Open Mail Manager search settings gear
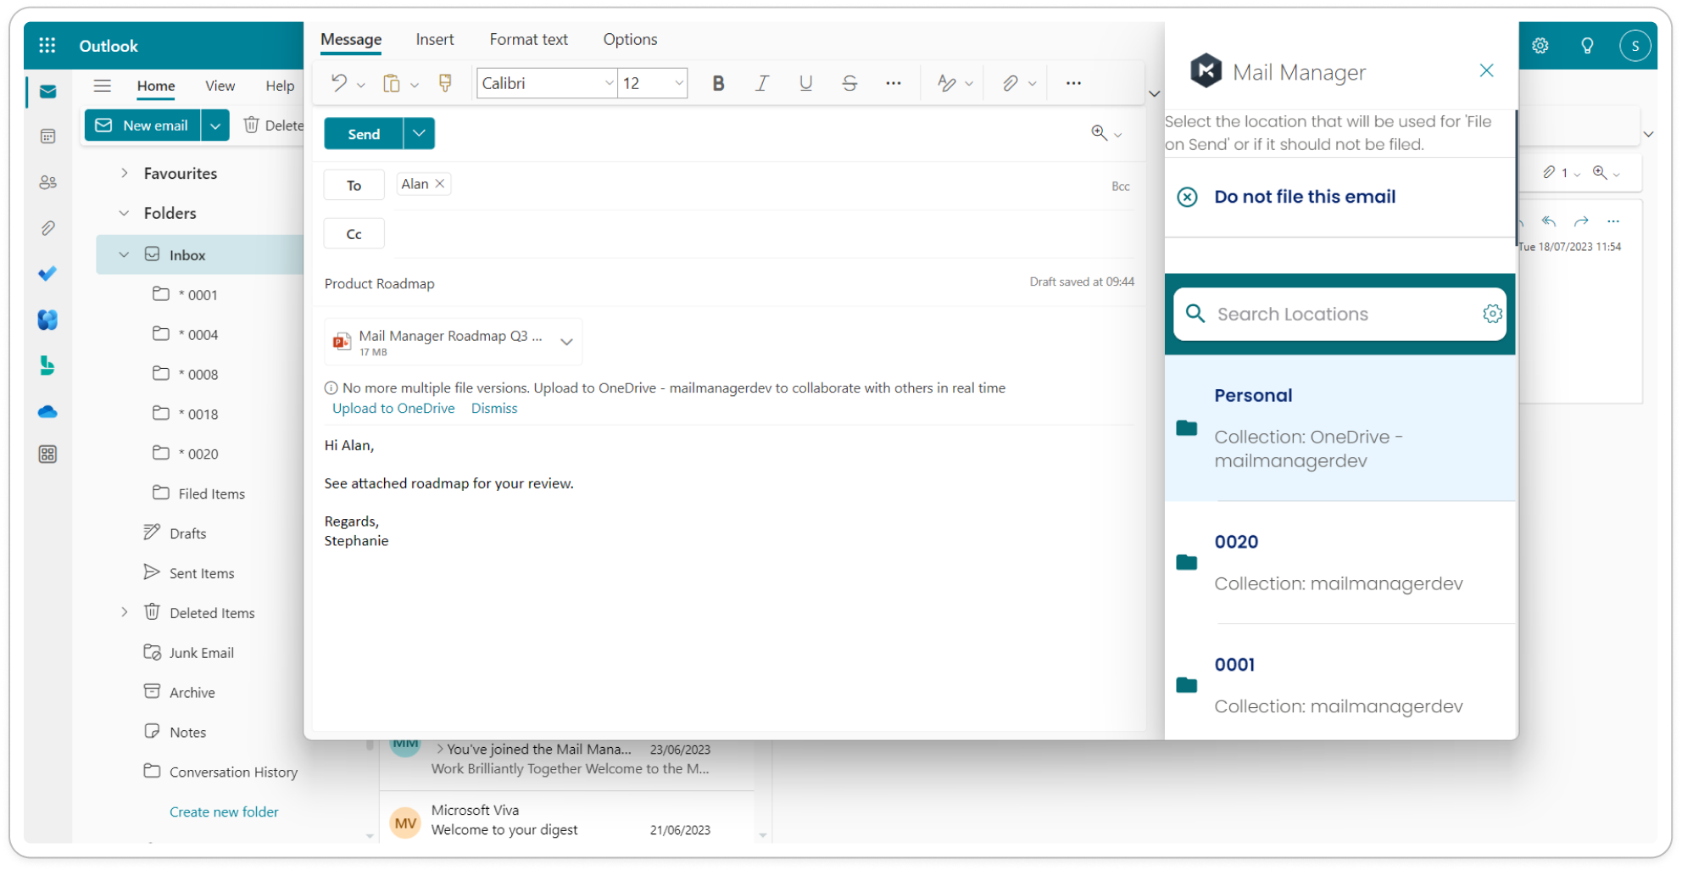 (1492, 314)
